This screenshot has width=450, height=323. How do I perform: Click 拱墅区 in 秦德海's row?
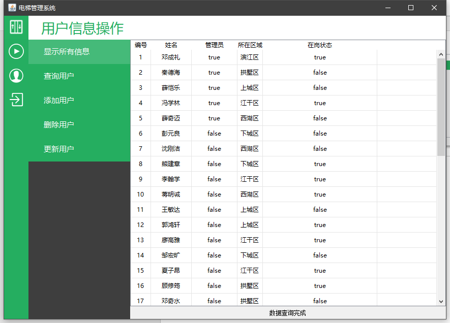250,73
